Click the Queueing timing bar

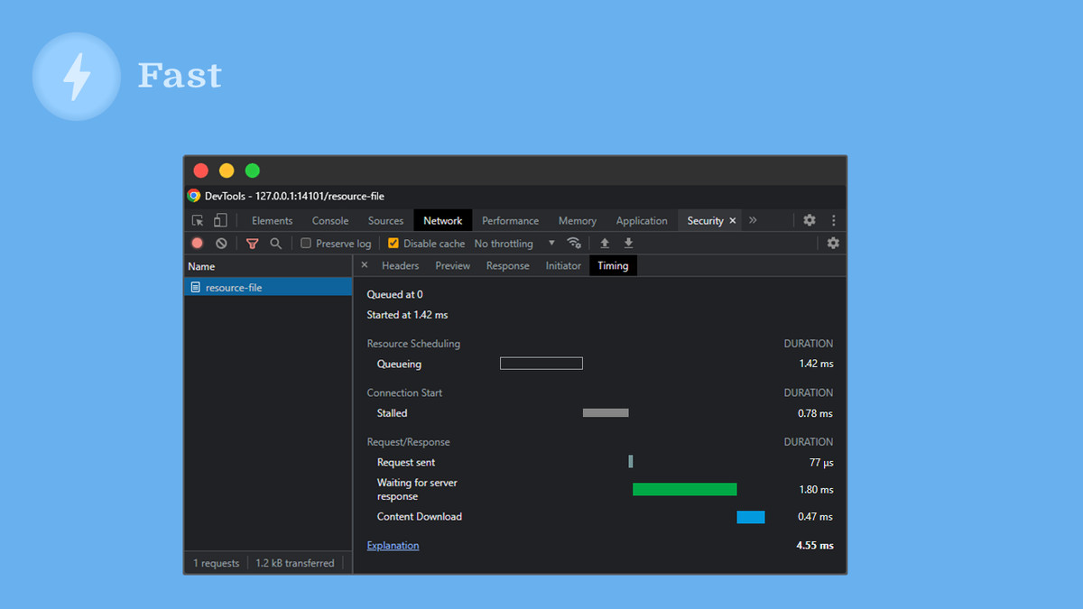541,364
